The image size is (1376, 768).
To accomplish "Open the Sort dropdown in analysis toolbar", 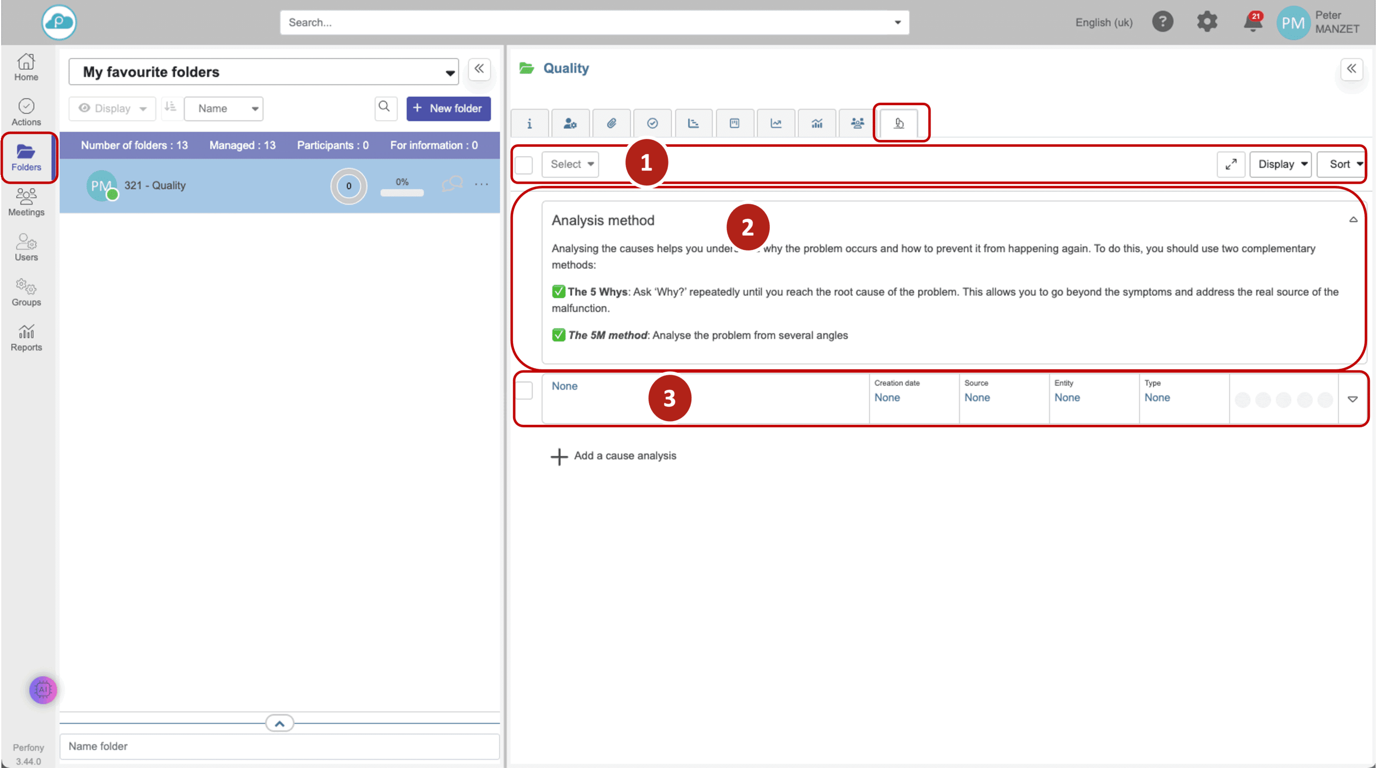I will (x=1344, y=164).
